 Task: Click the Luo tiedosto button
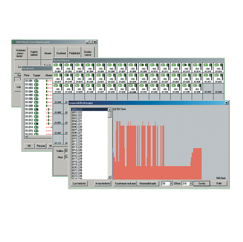tap(79, 184)
